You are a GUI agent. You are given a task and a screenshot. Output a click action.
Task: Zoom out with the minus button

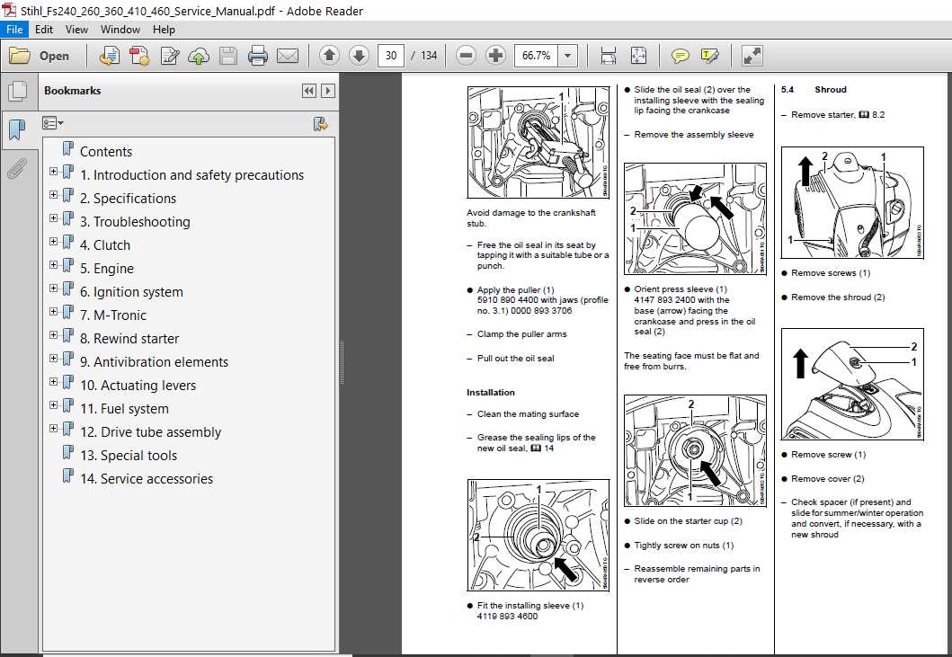click(x=466, y=56)
